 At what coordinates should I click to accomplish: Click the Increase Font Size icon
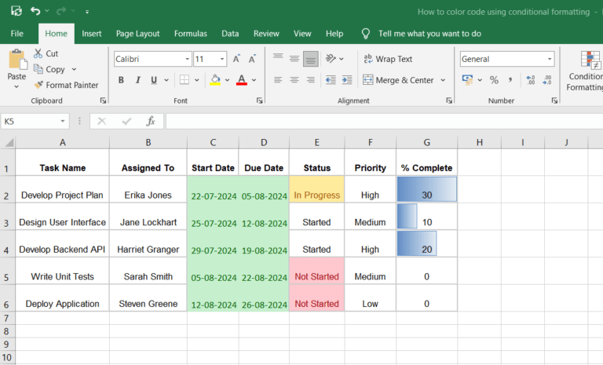(238, 59)
